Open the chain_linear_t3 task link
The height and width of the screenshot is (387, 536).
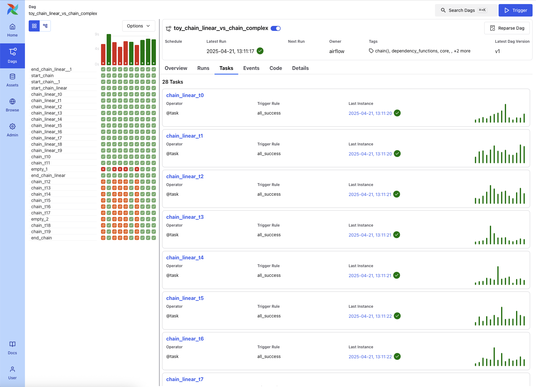click(185, 217)
